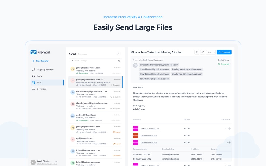This screenshot has width=266, height=166.
Task: Click the AC user avatar
Action: tap(33, 162)
